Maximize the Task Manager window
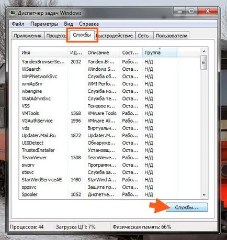 pos(191,12)
